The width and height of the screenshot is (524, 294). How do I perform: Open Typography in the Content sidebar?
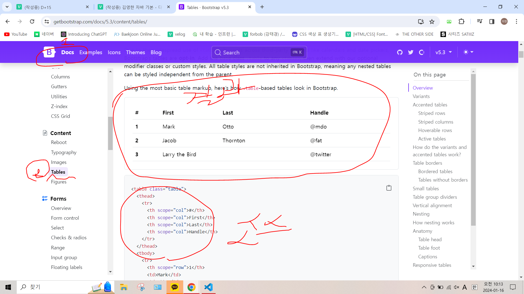pyautogui.click(x=64, y=152)
